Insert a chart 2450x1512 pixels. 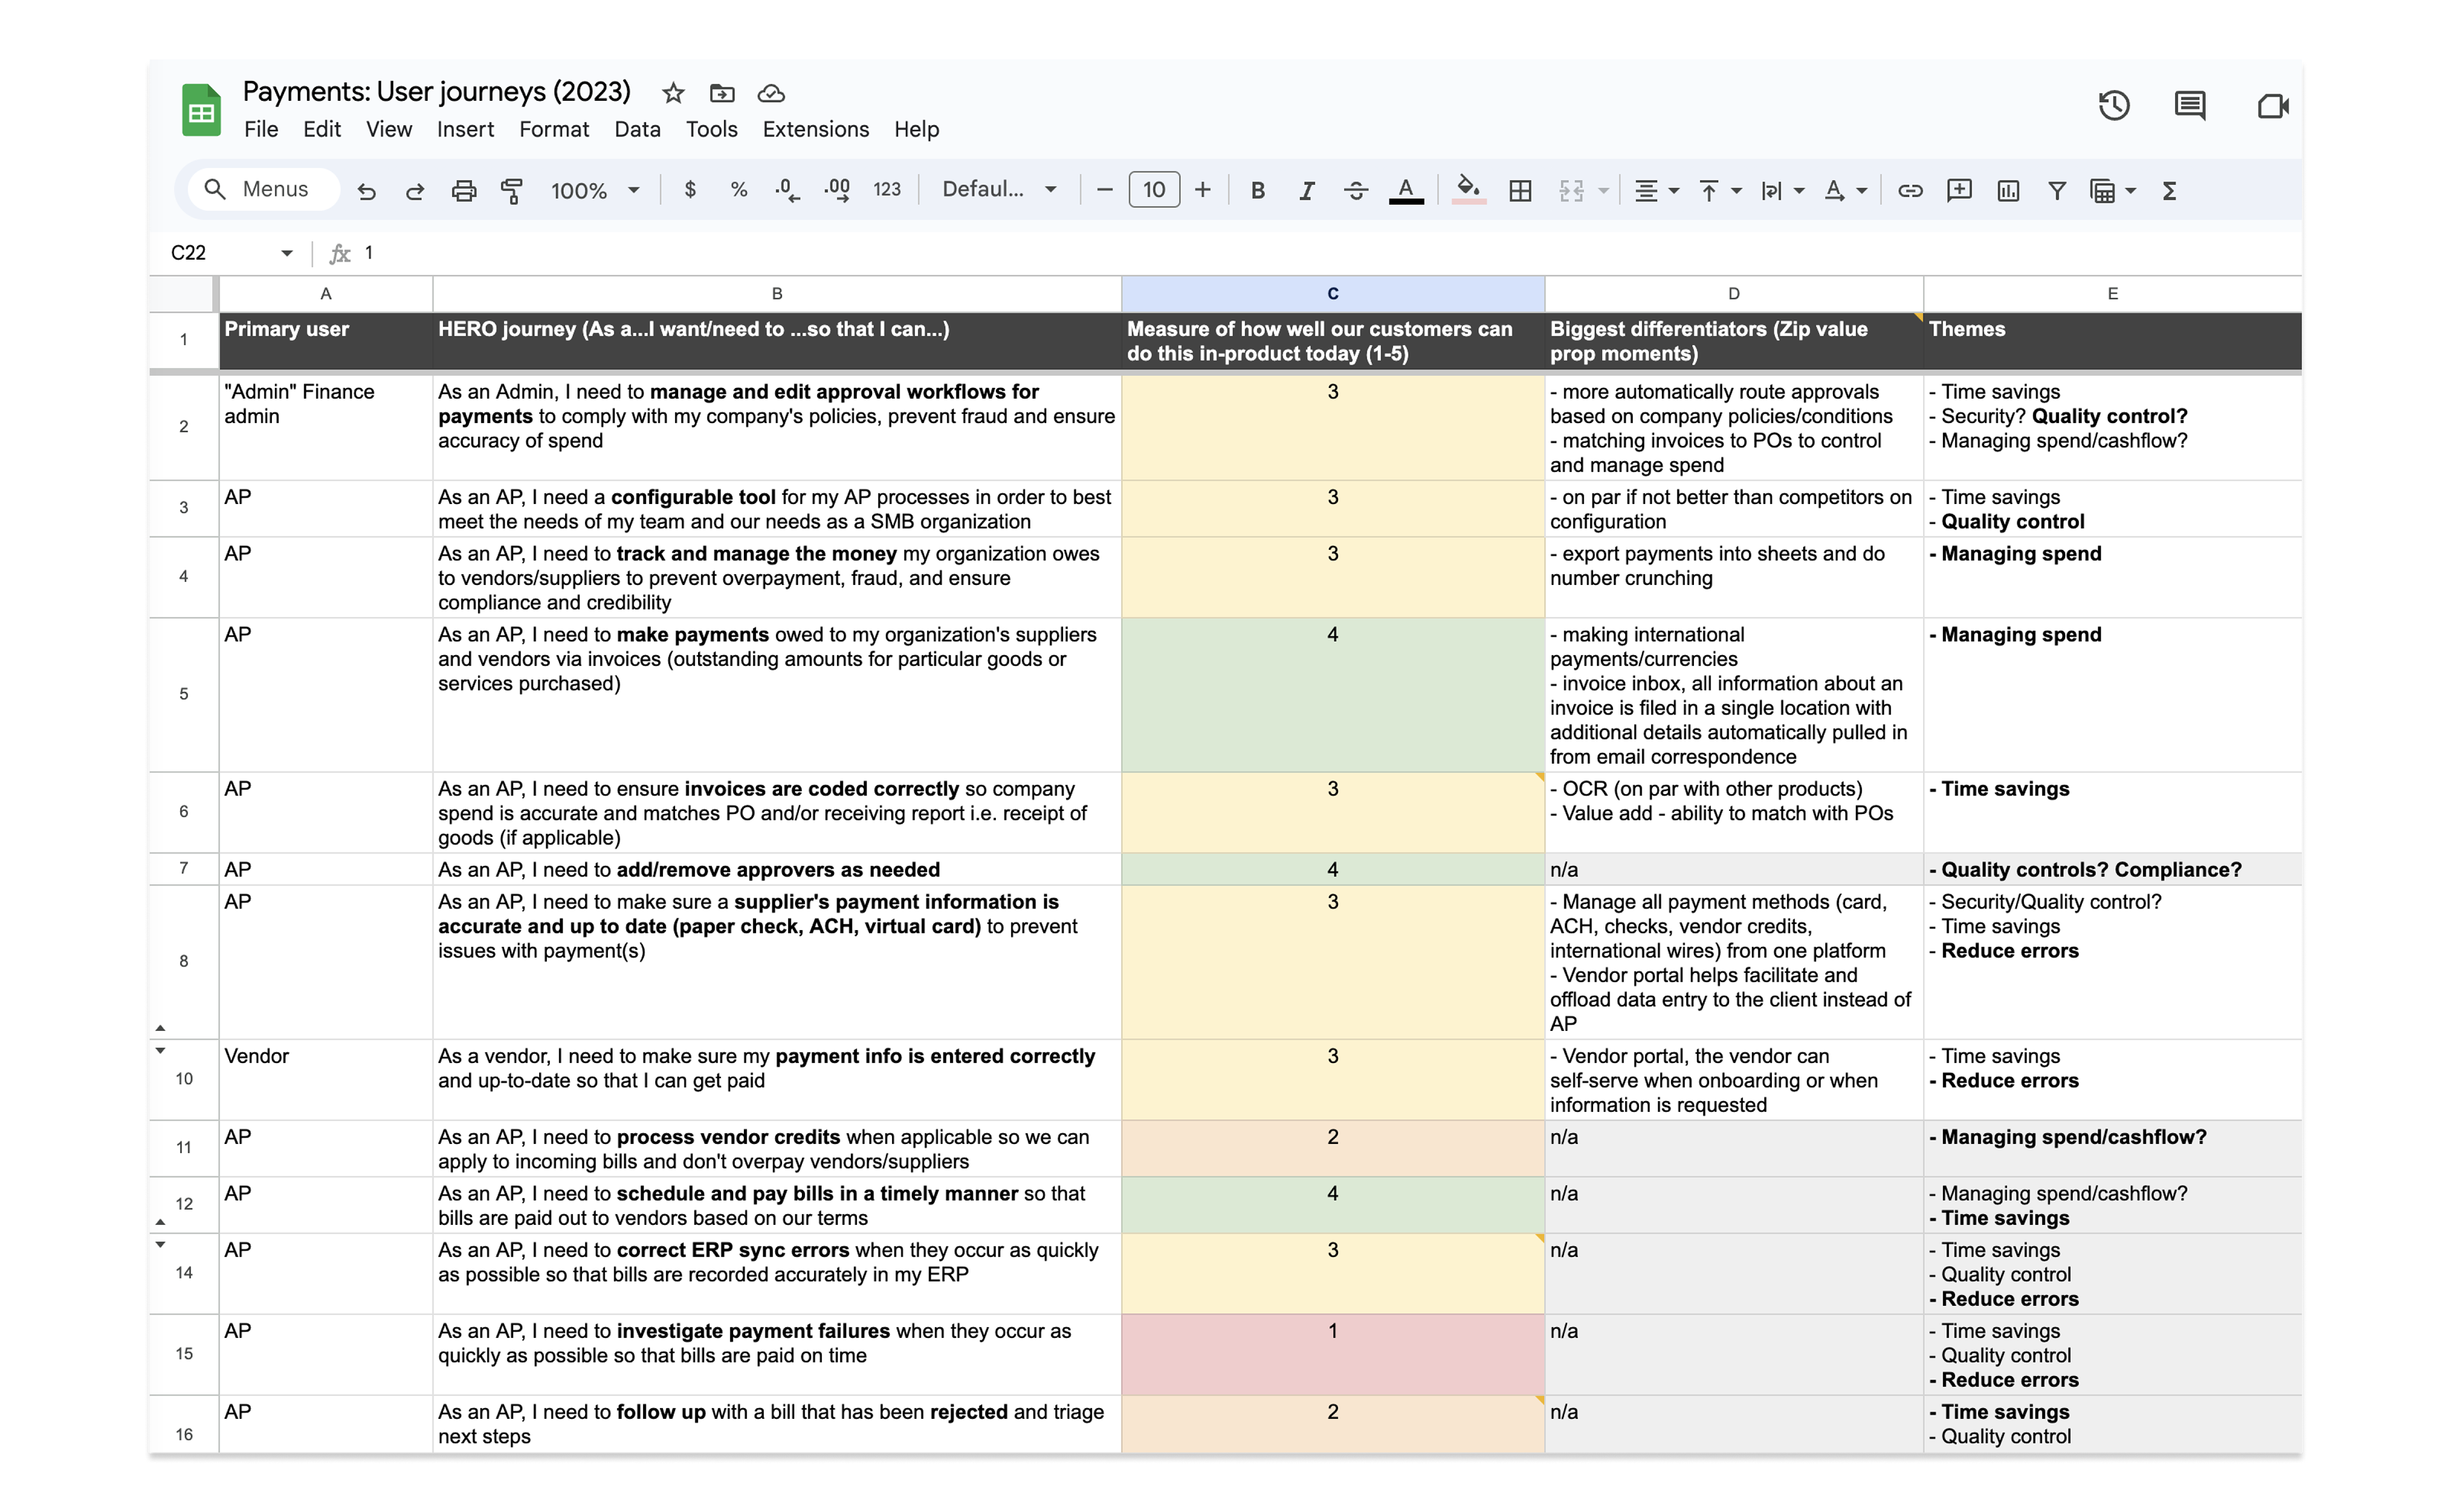pos(2008,190)
